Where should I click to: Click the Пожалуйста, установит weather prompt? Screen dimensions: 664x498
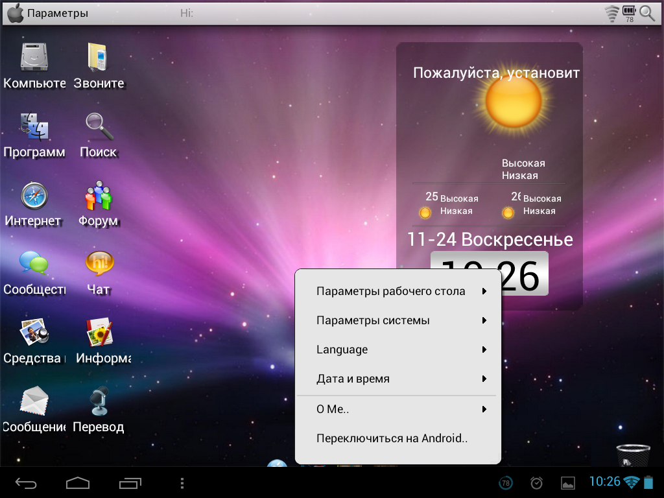[496, 73]
